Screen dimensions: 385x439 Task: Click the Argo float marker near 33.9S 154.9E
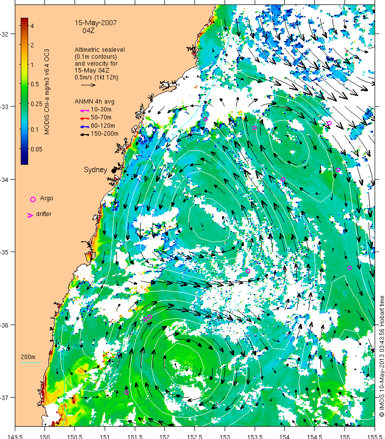tap(338, 170)
